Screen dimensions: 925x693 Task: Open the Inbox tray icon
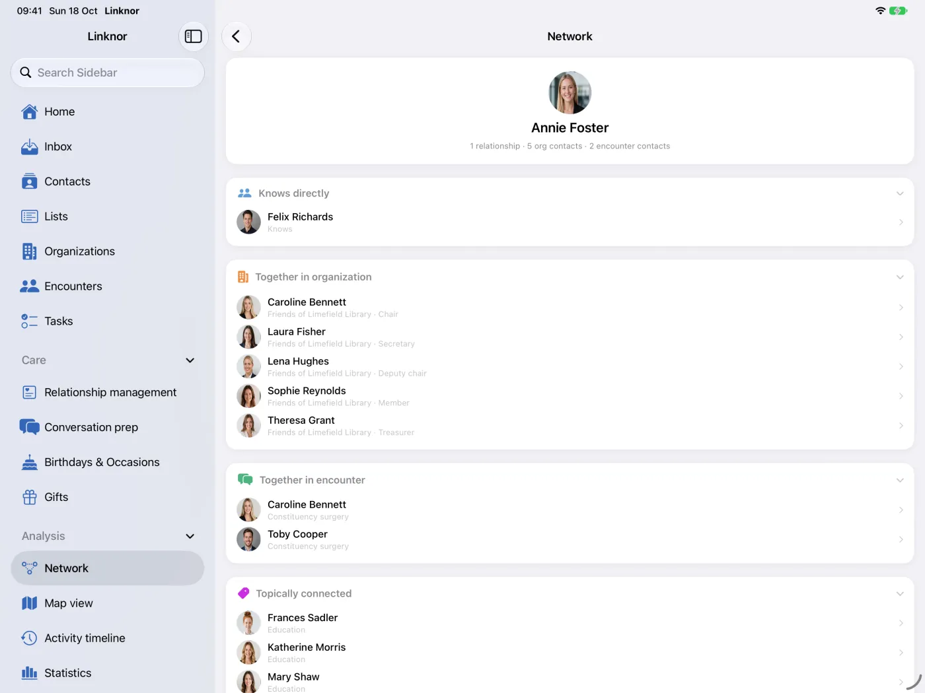tap(30, 147)
